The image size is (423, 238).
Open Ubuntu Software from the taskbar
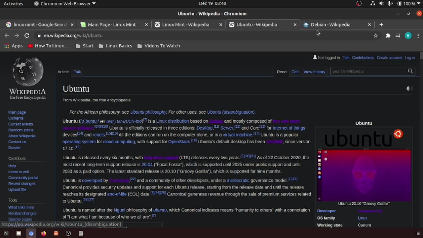[56, 233]
